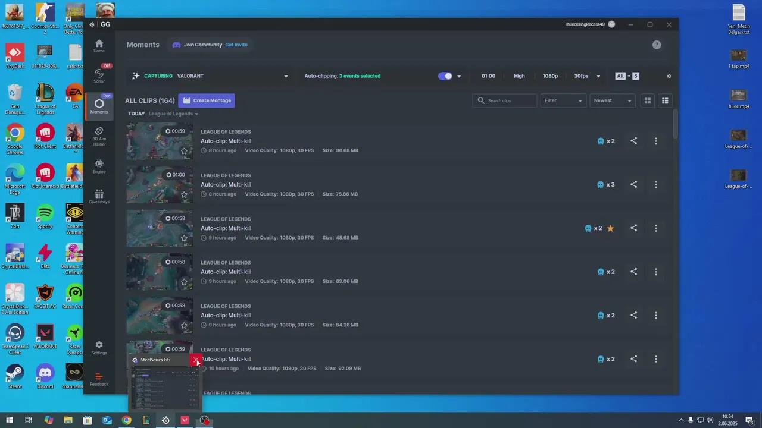Viewport: 762px width, 428px height.
Task: Open the Newest sort dropdown
Action: [x=613, y=100]
